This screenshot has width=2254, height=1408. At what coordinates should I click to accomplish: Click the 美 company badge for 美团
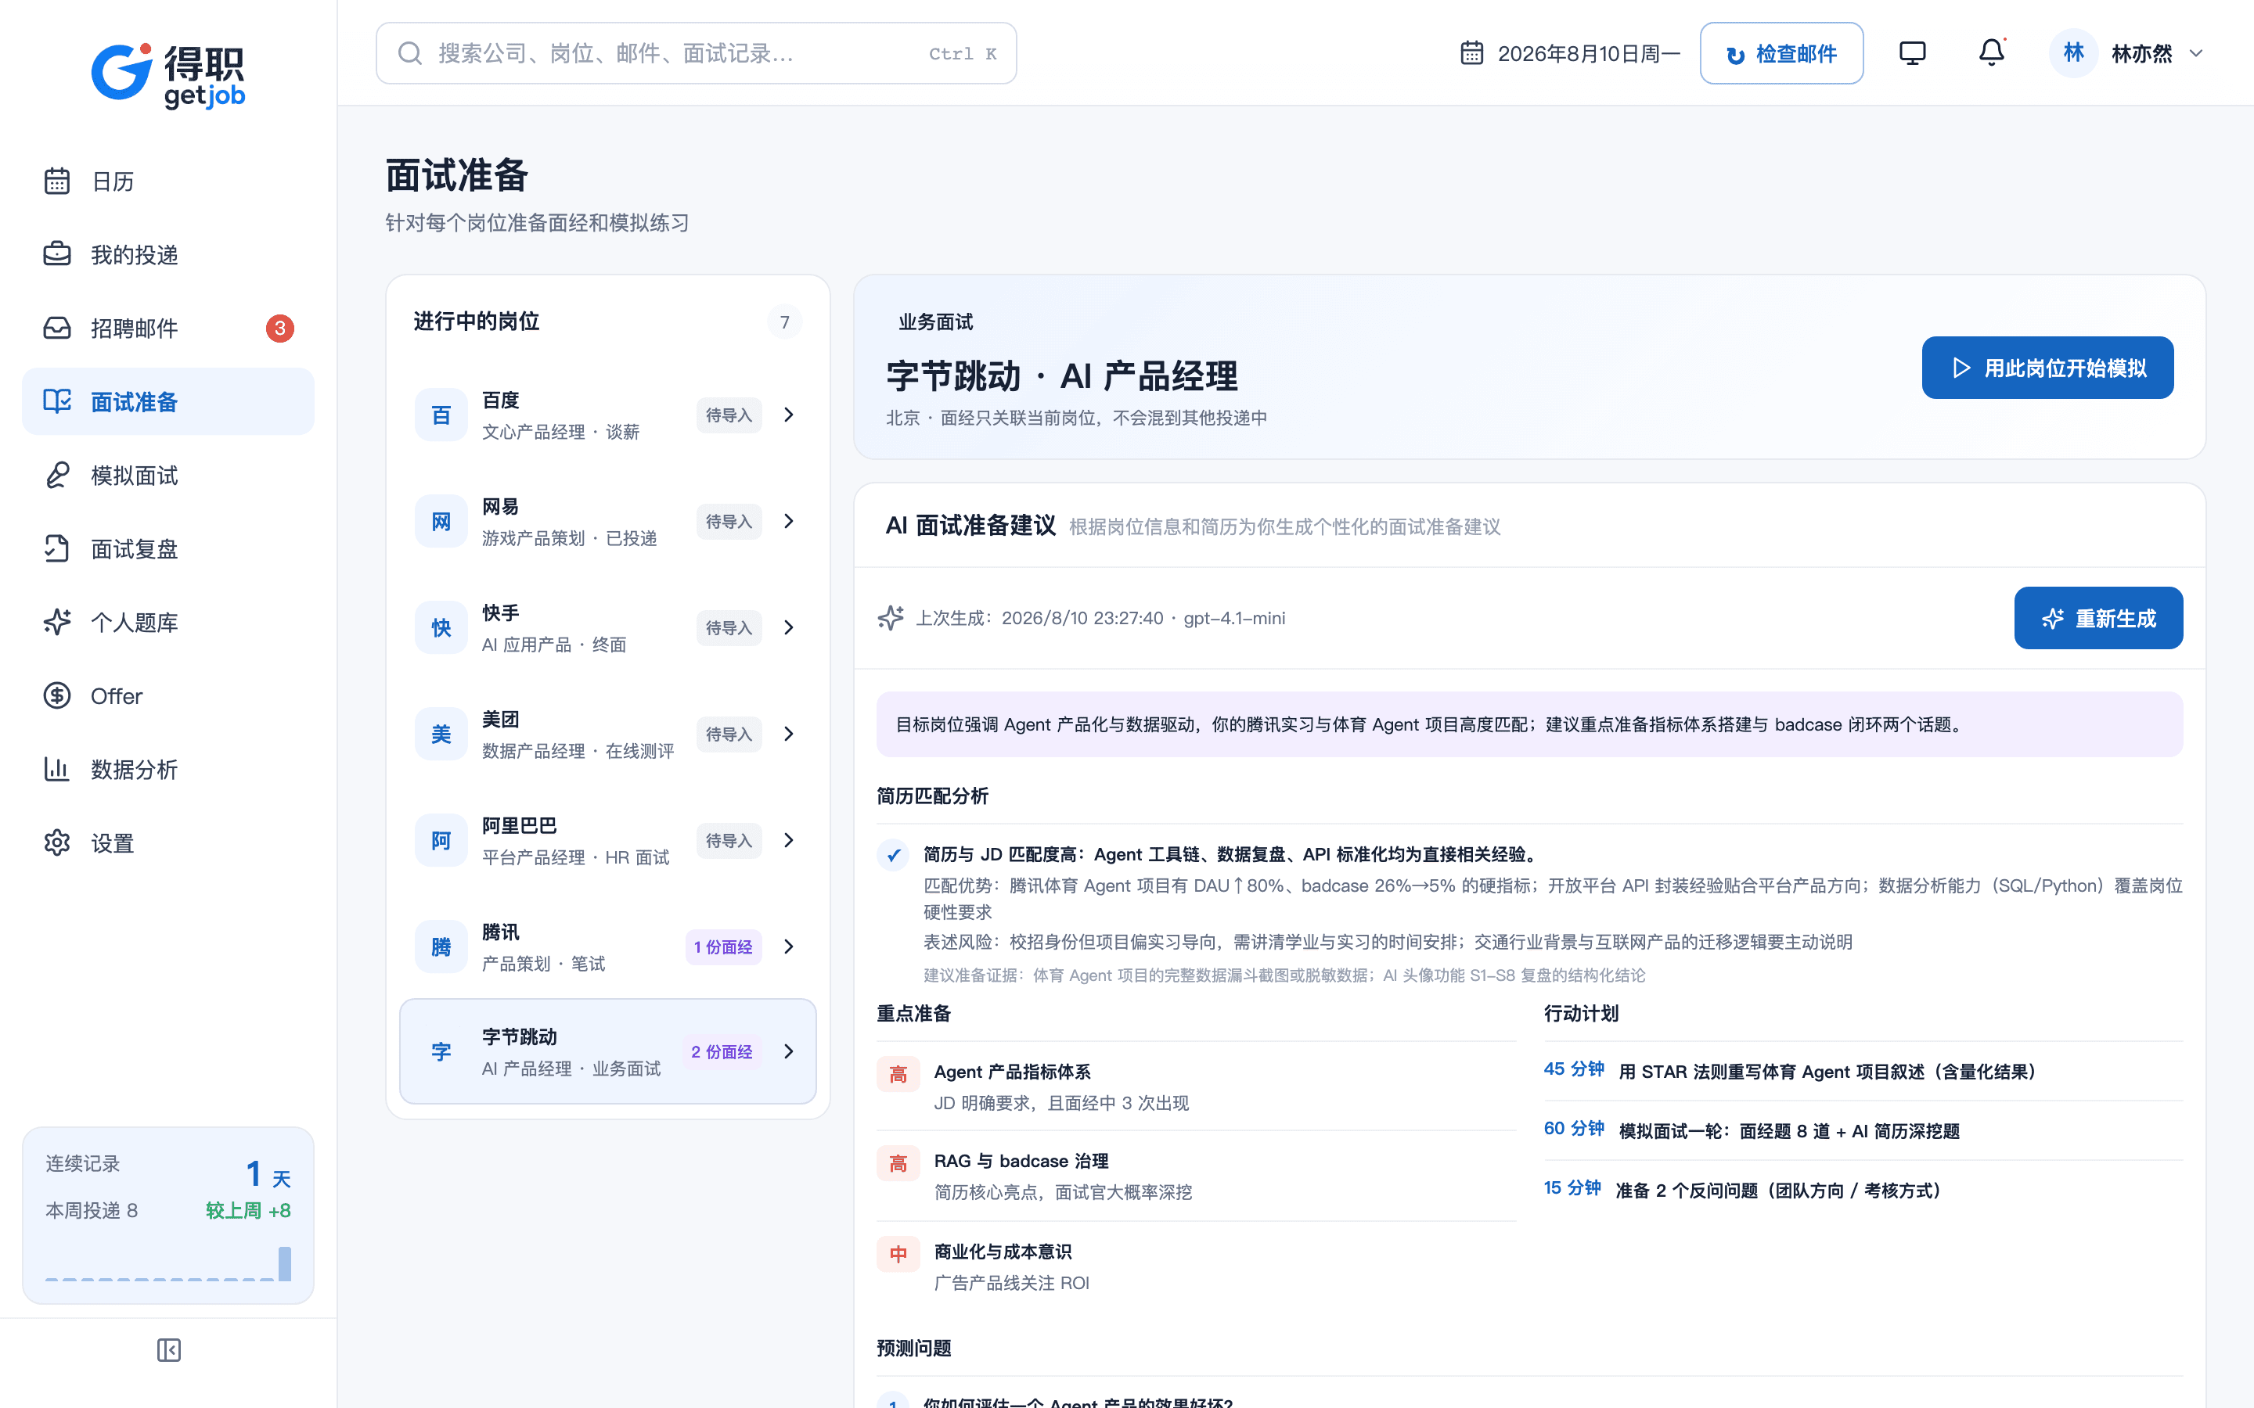pyautogui.click(x=441, y=734)
